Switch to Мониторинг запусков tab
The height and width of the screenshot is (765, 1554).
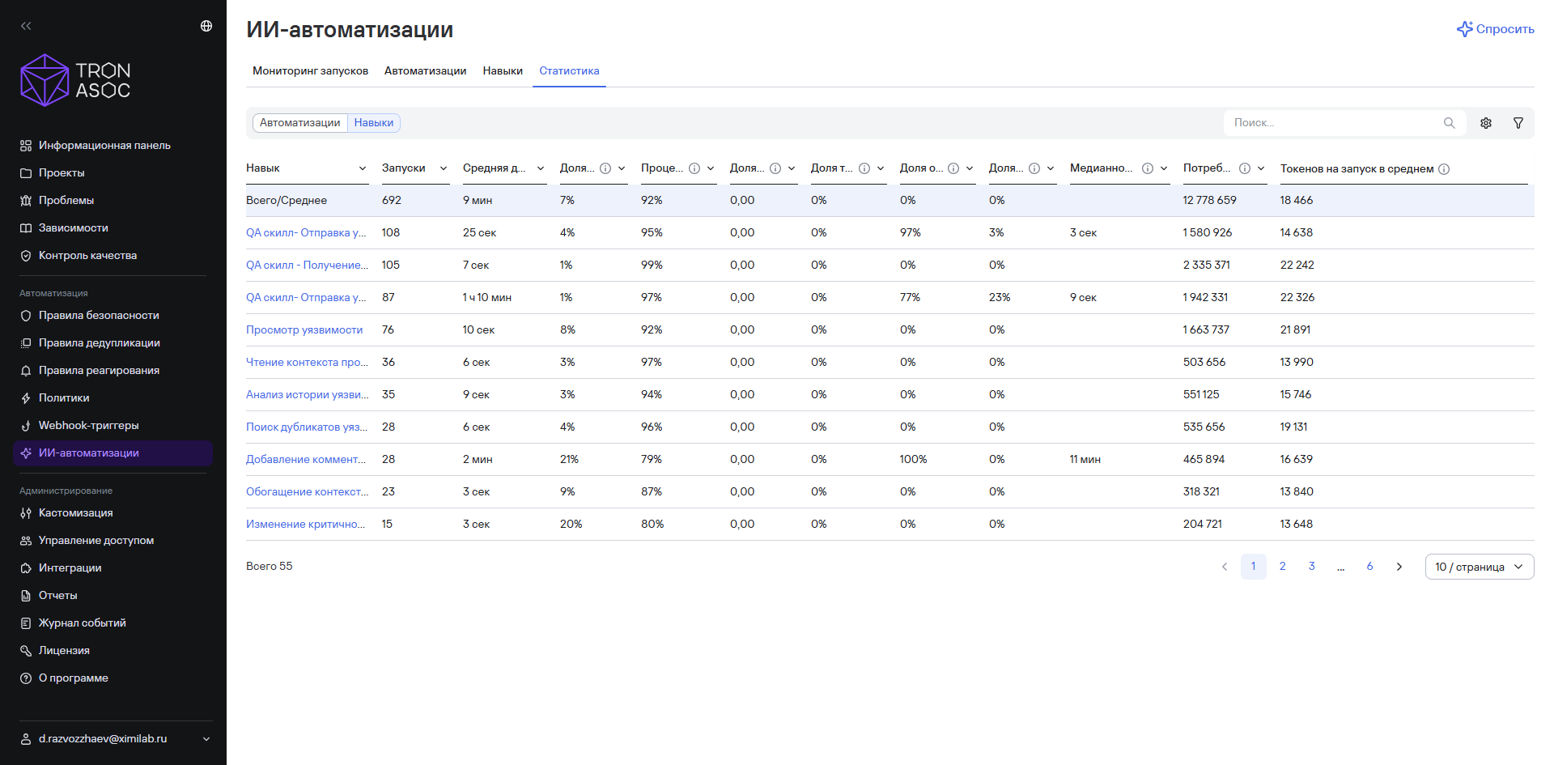point(310,71)
